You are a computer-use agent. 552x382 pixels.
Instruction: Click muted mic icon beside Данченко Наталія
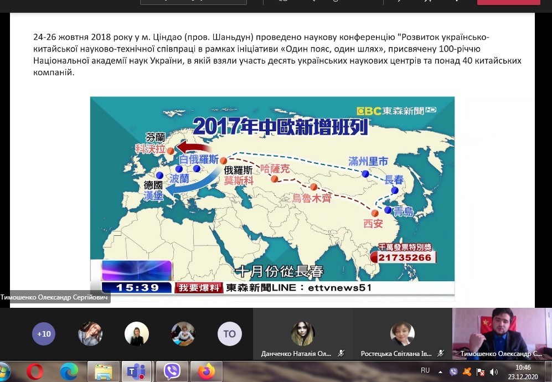coord(341,353)
